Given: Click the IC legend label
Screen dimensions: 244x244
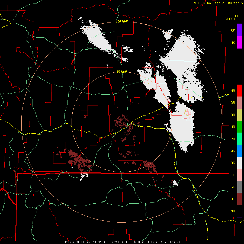Looking at the screenshot, I should click(x=233, y=175).
